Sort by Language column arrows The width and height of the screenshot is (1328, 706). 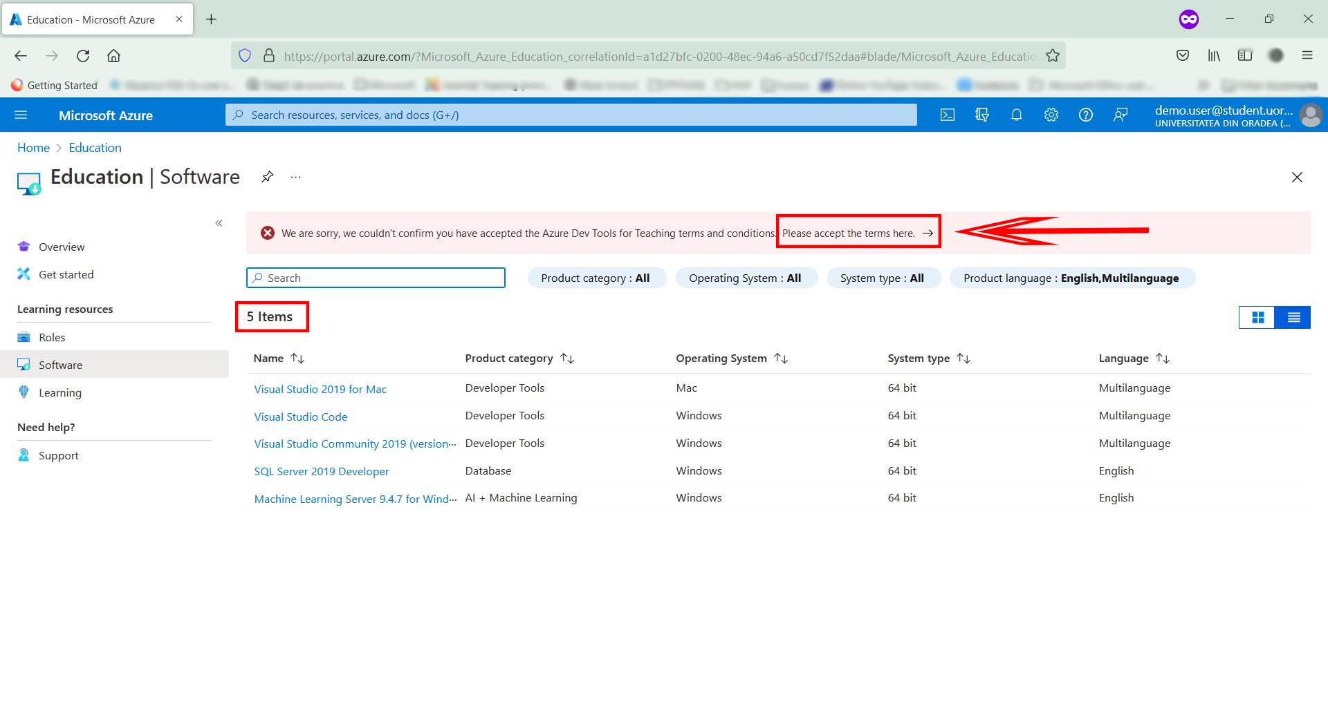pos(1163,358)
